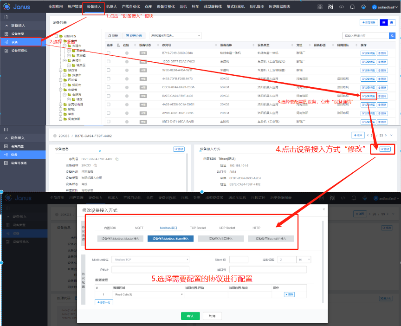The image size is (401, 326).
Task: Select 设备作为Modbus Master接入 option
Action: (120, 239)
